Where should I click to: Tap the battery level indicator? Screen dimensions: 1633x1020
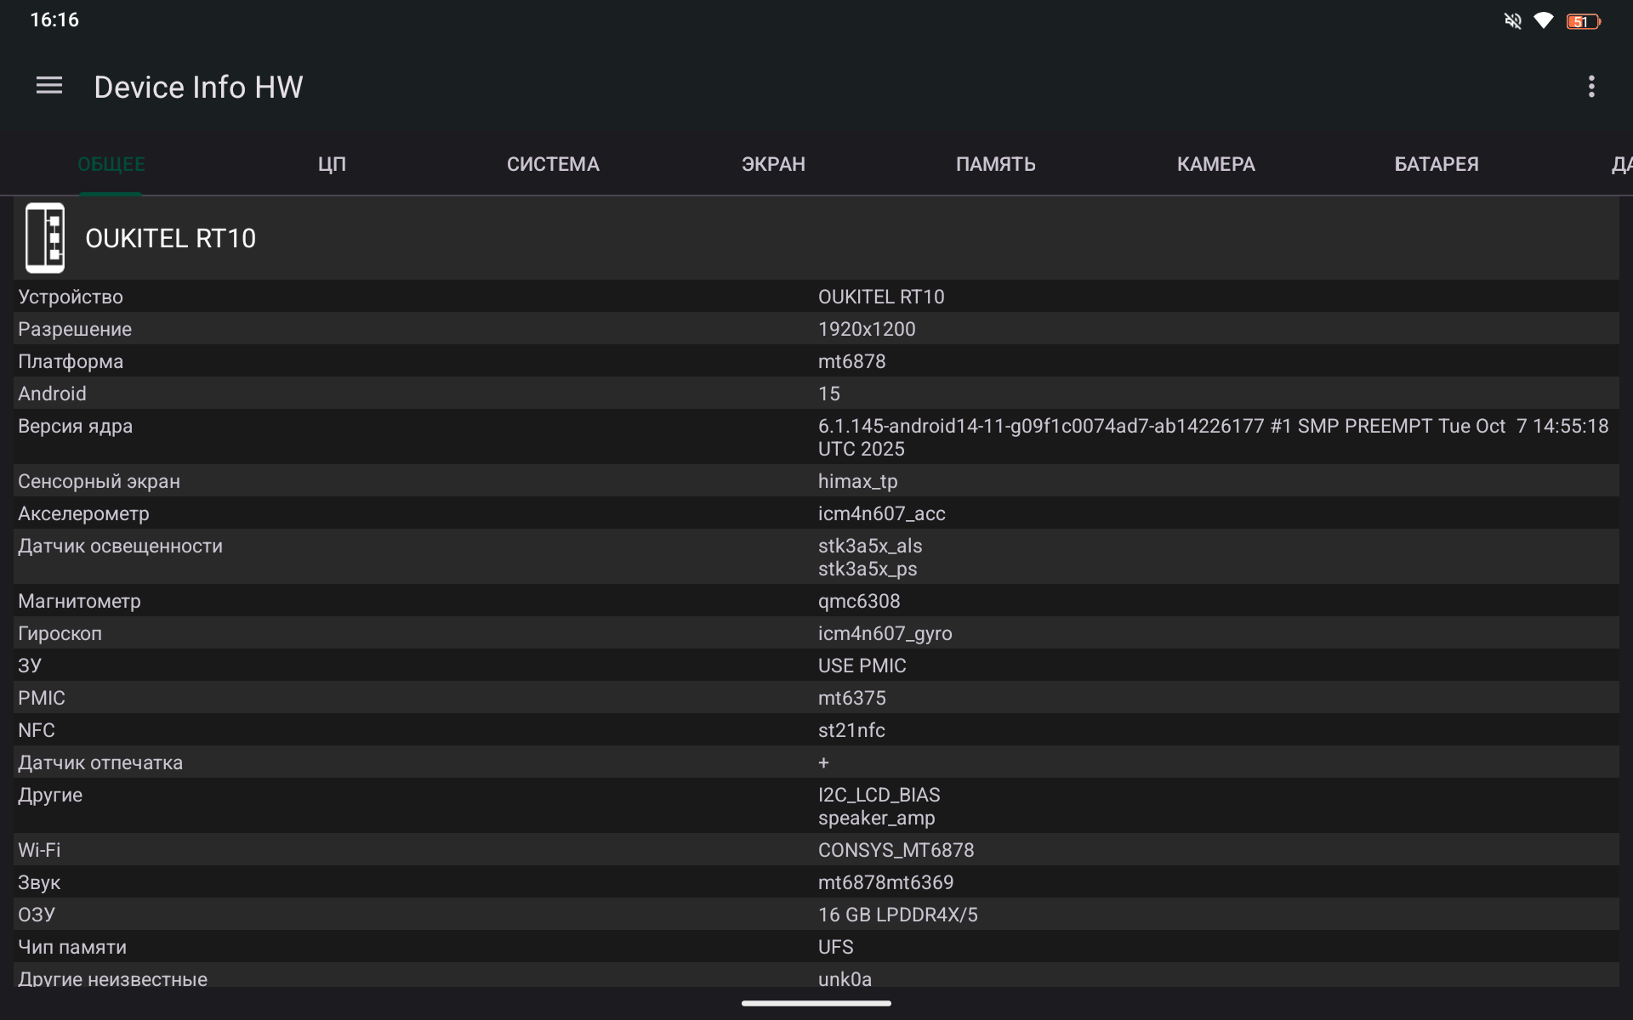click(1582, 21)
